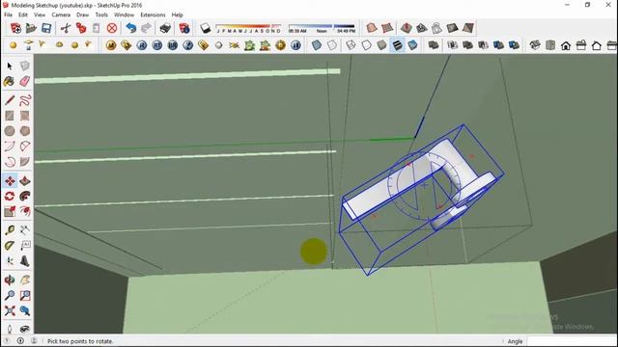Open the Window menu
Image resolution: width=618 pixels, height=347 pixels.
click(x=124, y=14)
